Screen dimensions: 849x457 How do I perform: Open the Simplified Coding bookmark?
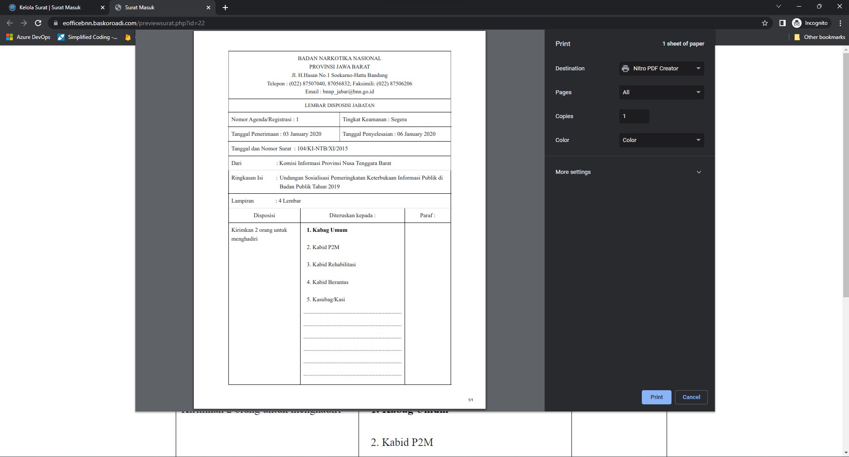(88, 37)
